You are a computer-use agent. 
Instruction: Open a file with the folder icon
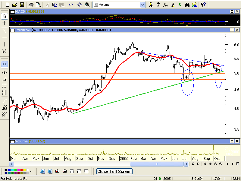tap(14, 5)
